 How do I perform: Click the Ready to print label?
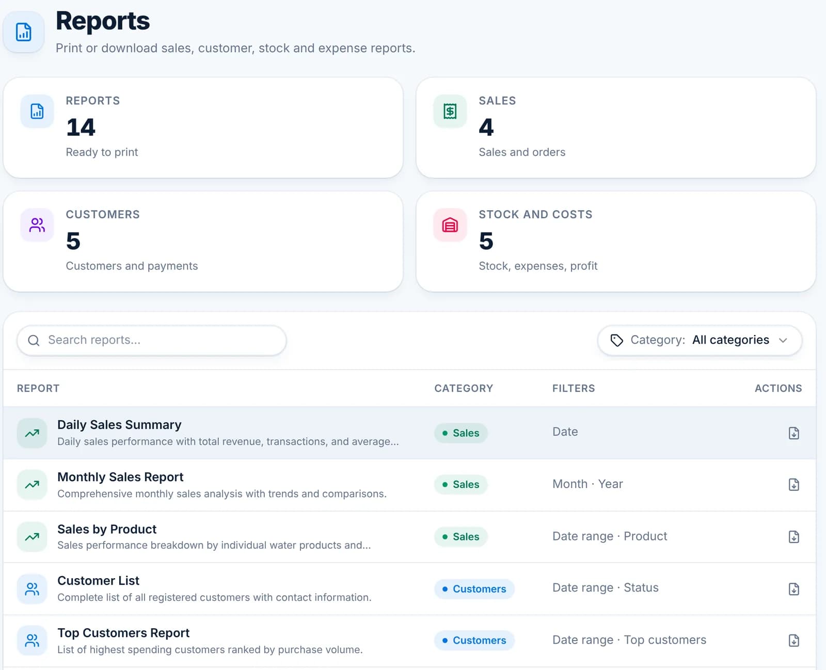(102, 152)
